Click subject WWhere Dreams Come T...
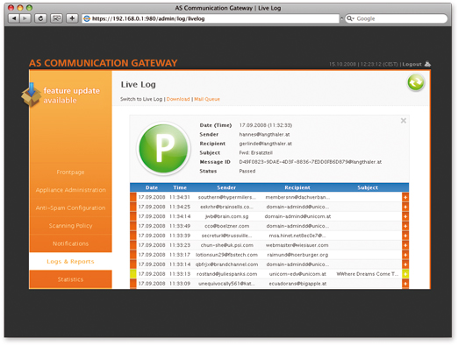 pos(368,274)
